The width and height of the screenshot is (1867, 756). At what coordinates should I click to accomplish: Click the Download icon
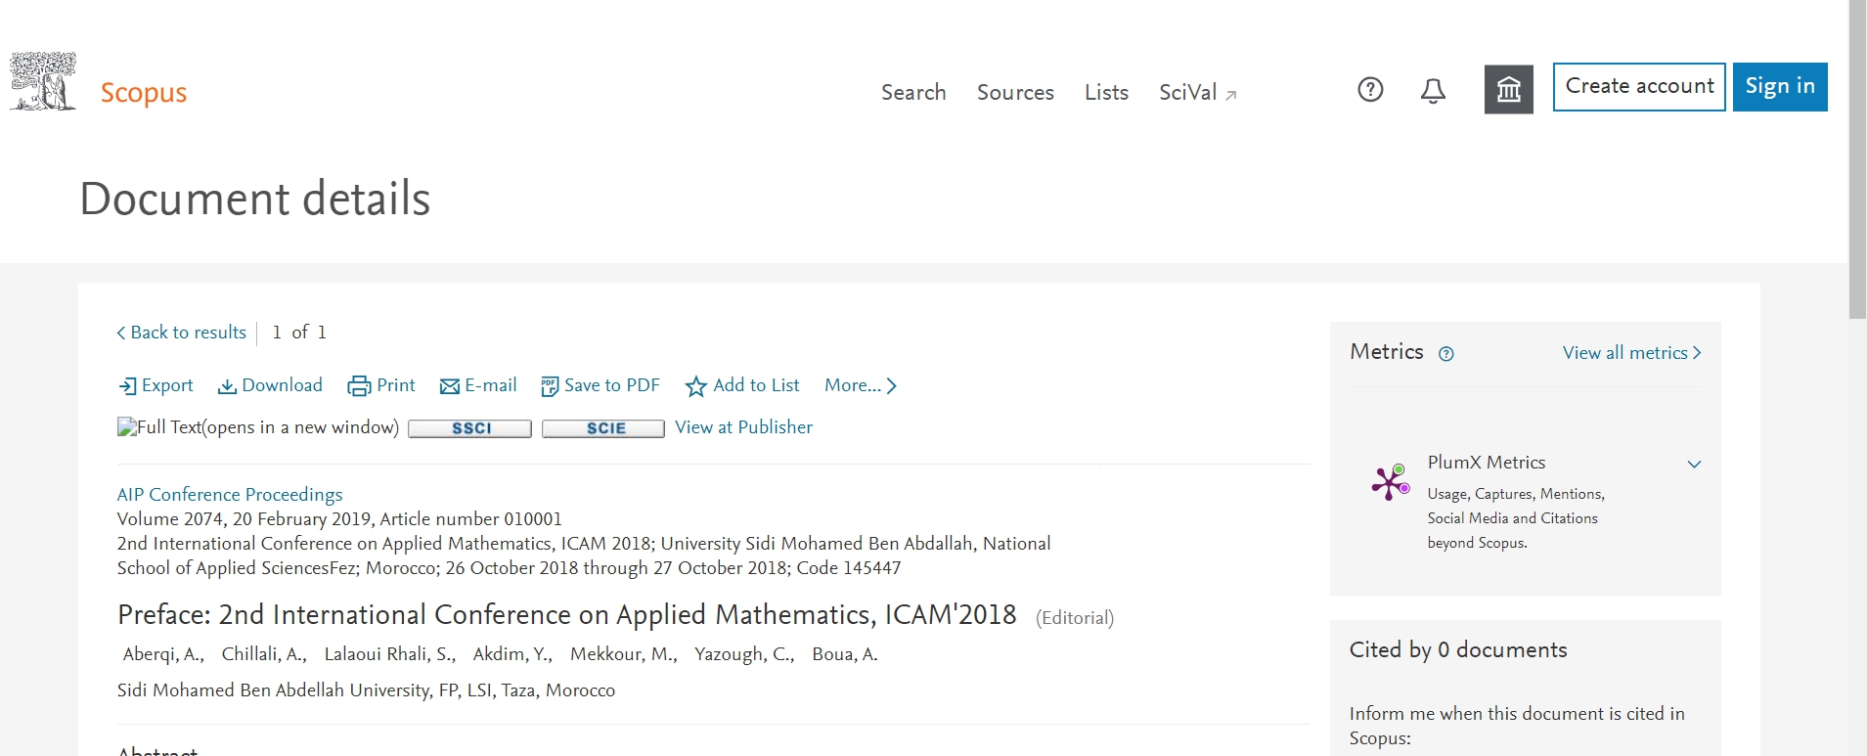point(227,386)
